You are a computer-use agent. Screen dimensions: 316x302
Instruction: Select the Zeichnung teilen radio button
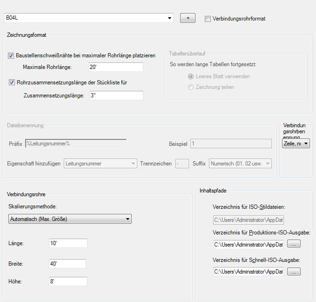[190, 87]
